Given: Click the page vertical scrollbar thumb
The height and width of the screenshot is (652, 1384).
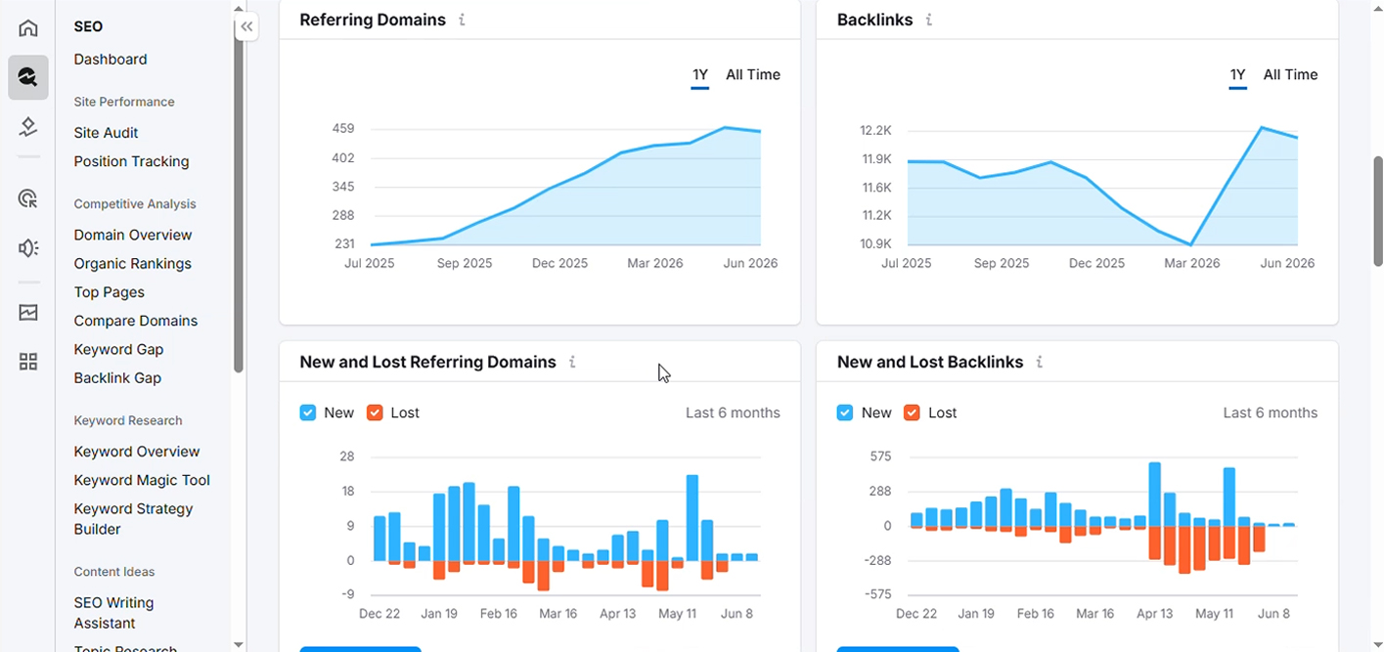Looking at the screenshot, I should click(x=1378, y=210).
